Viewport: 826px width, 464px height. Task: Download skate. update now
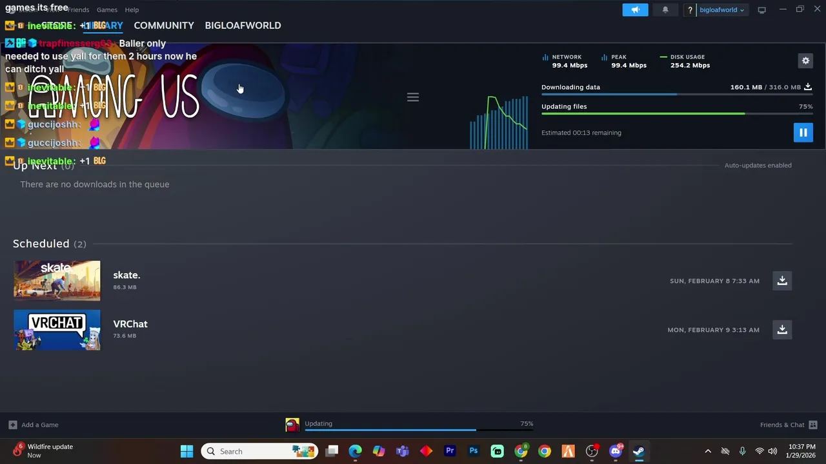click(782, 280)
